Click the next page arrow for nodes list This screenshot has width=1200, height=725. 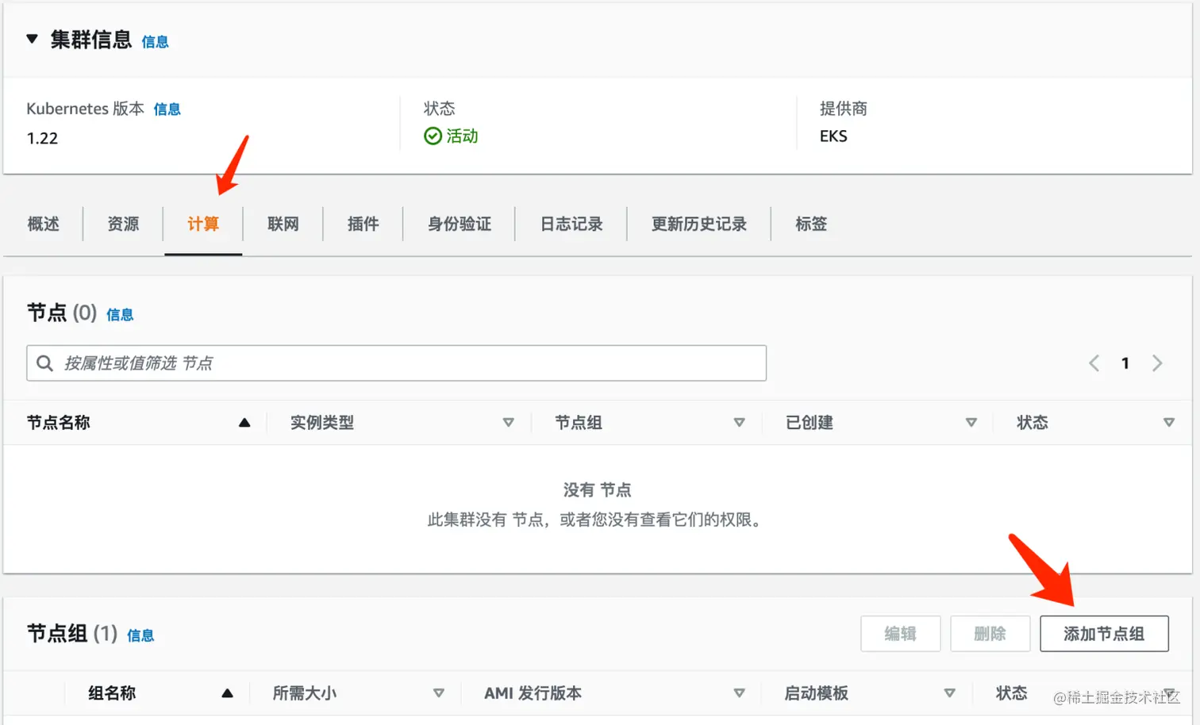[1157, 363]
